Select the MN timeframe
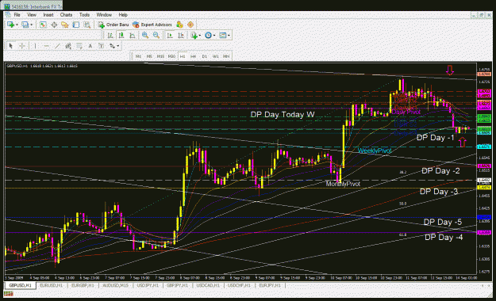Image resolution: width=496 pixels, height=301 pixels. 226,56
